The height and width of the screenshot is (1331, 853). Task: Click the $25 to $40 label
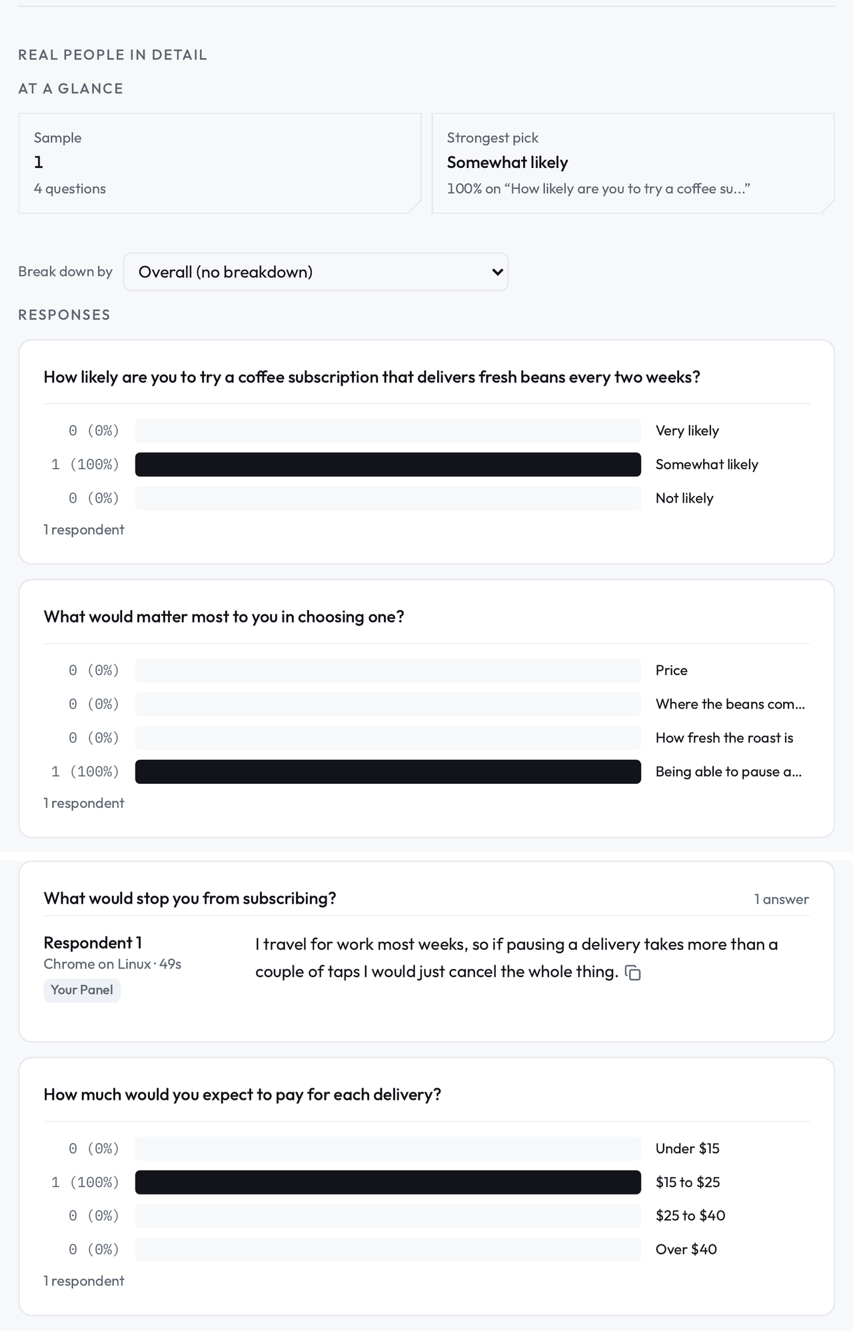[x=690, y=1216]
